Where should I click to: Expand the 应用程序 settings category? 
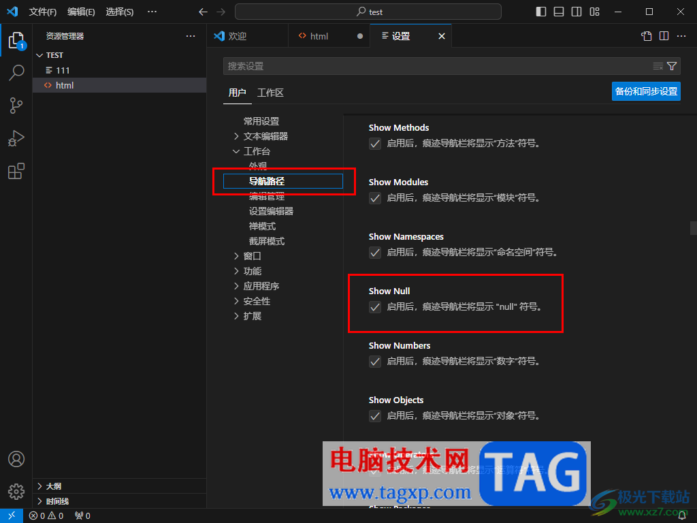pos(236,286)
